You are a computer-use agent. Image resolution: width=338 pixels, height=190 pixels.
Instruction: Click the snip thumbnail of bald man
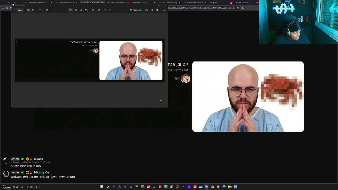pyautogui.click(x=131, y=60)
